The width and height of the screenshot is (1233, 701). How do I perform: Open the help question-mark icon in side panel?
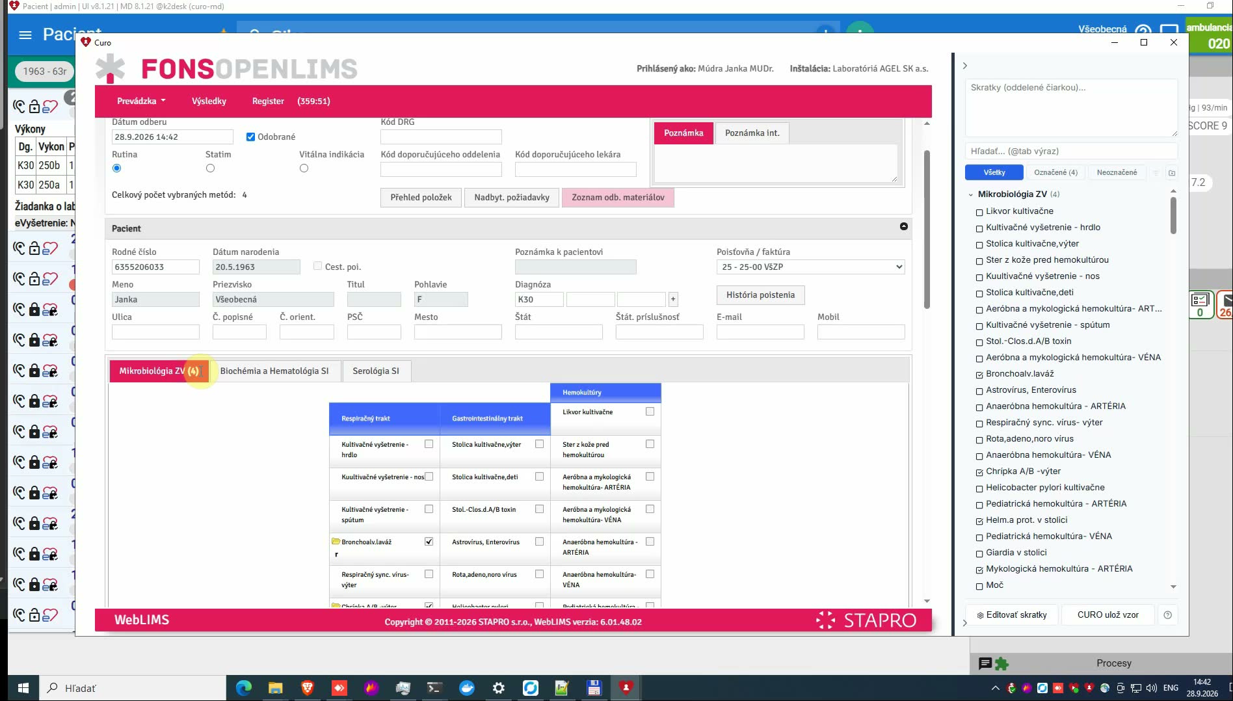pyautogui.click(x=1167, y=615)
